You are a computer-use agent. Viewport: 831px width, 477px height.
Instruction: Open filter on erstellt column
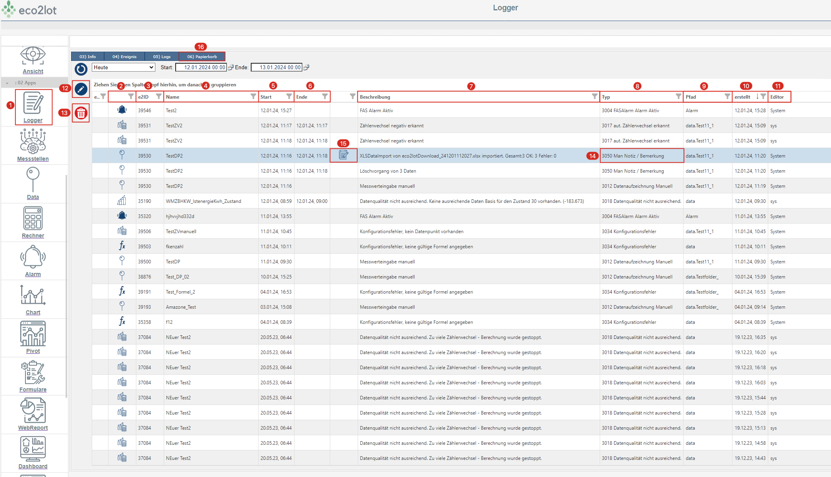pyautogui.click(x=763, y=96)
